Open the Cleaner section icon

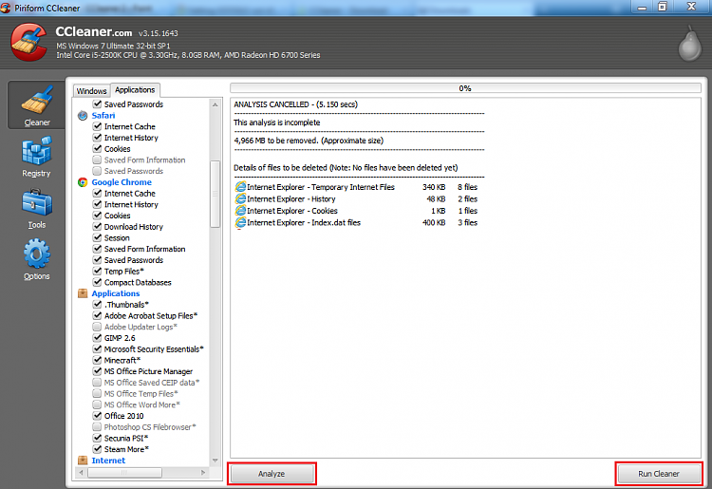tap(37, 100)
